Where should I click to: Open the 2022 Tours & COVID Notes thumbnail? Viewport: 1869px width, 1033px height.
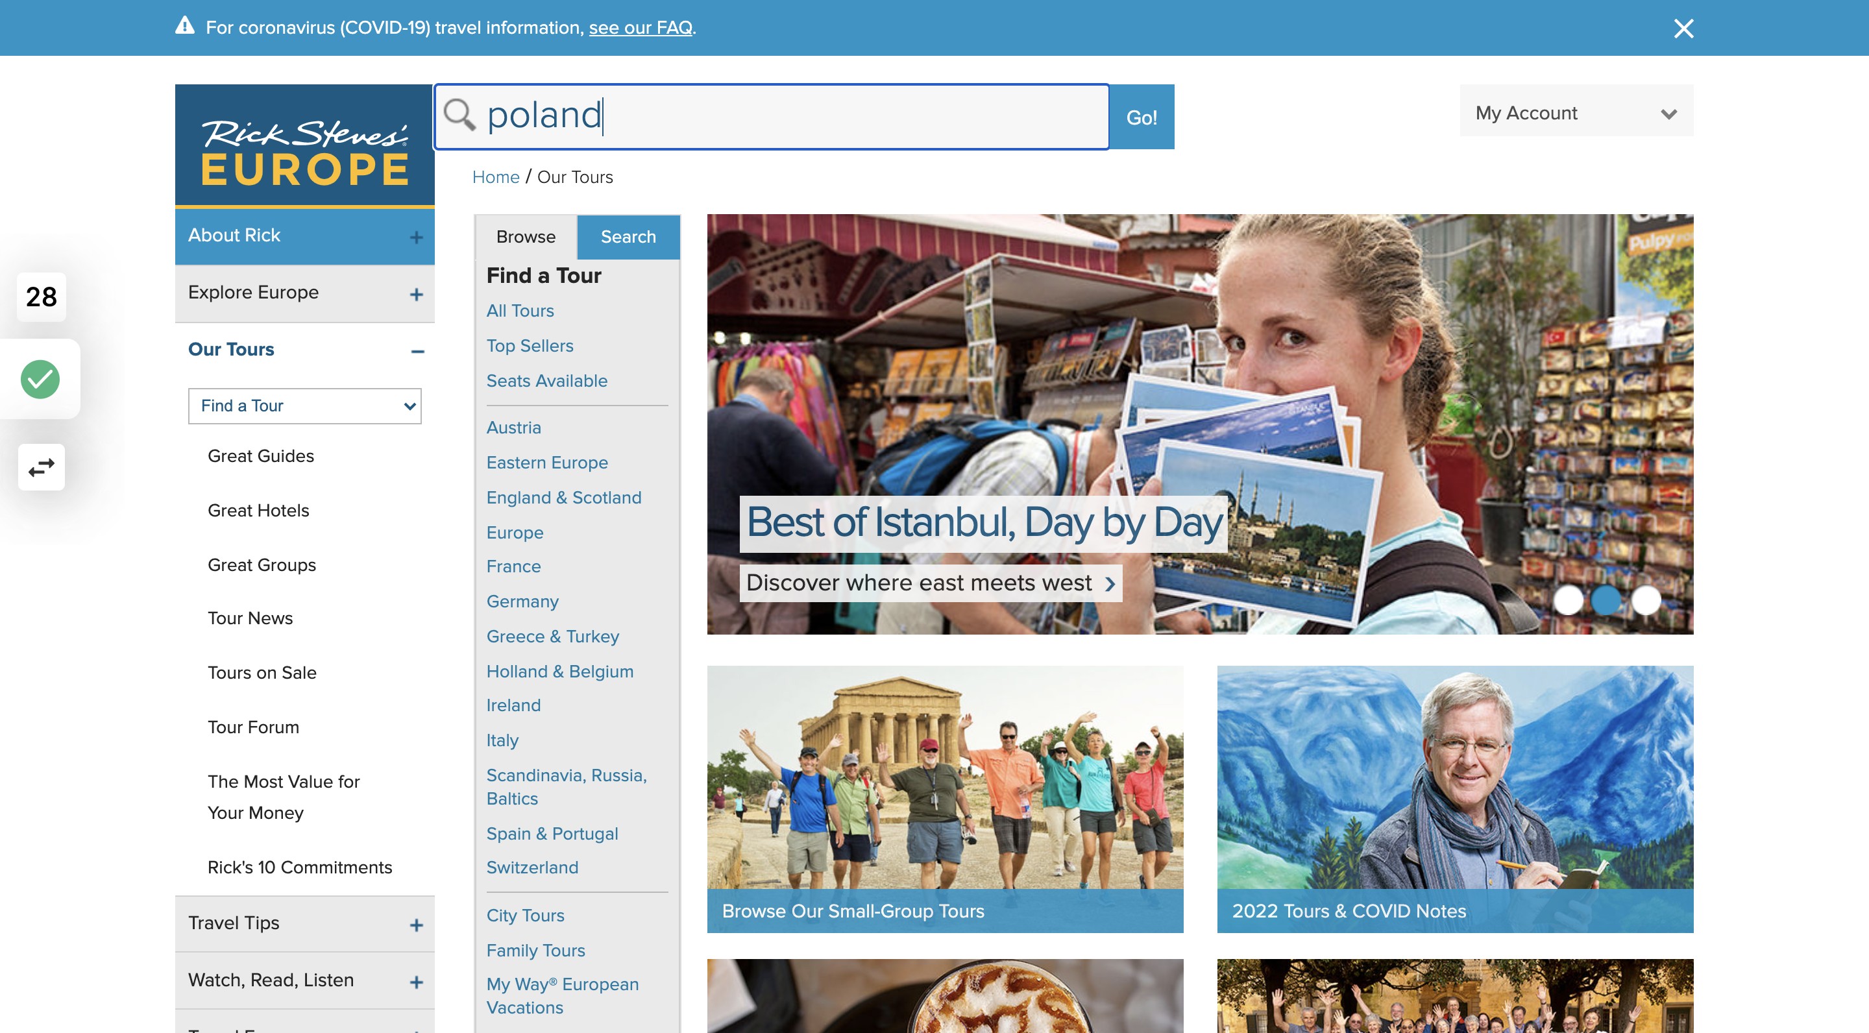tap(1455, 799)
